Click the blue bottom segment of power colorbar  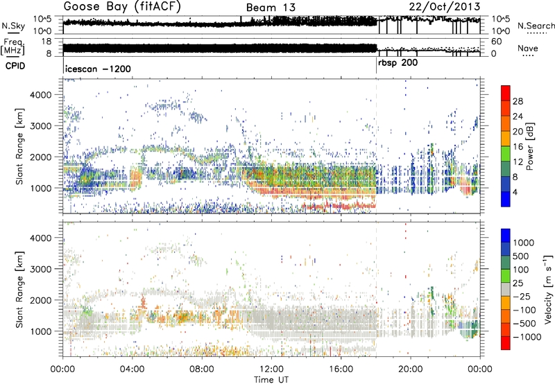pyautogui.click(x=506, y=199)
